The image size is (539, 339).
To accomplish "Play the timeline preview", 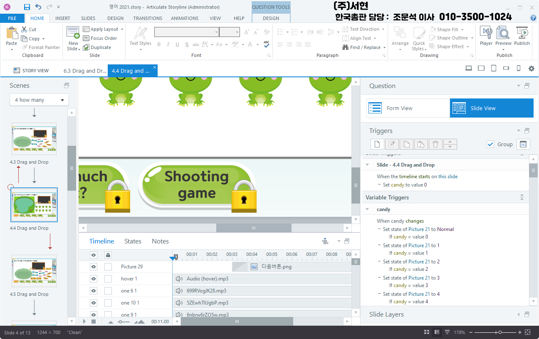I will (x=85, y=322).
